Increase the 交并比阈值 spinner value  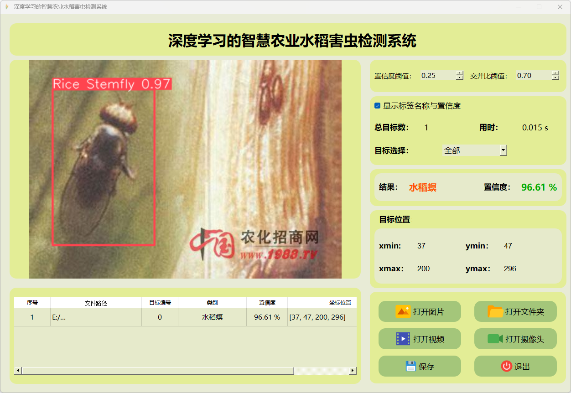[x=555, y=73]
